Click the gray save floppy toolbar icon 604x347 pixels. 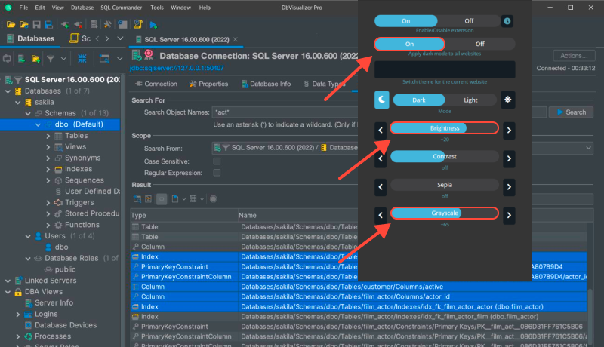pos(36,25)
